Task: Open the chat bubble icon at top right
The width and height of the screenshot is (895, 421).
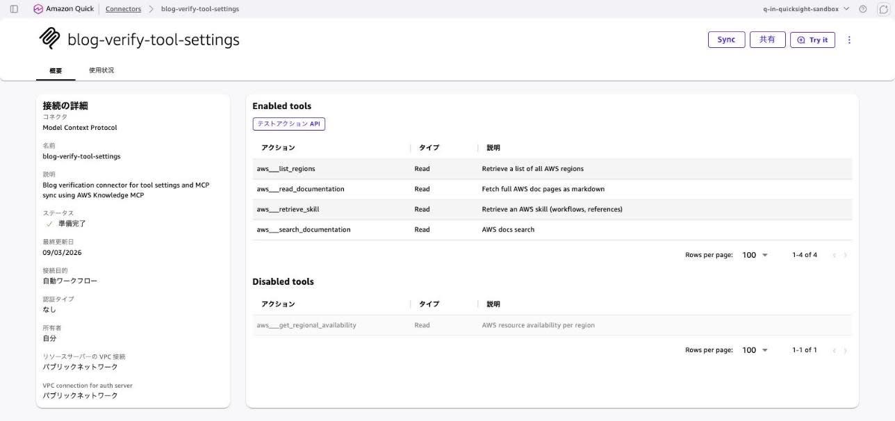Action: 883,9
